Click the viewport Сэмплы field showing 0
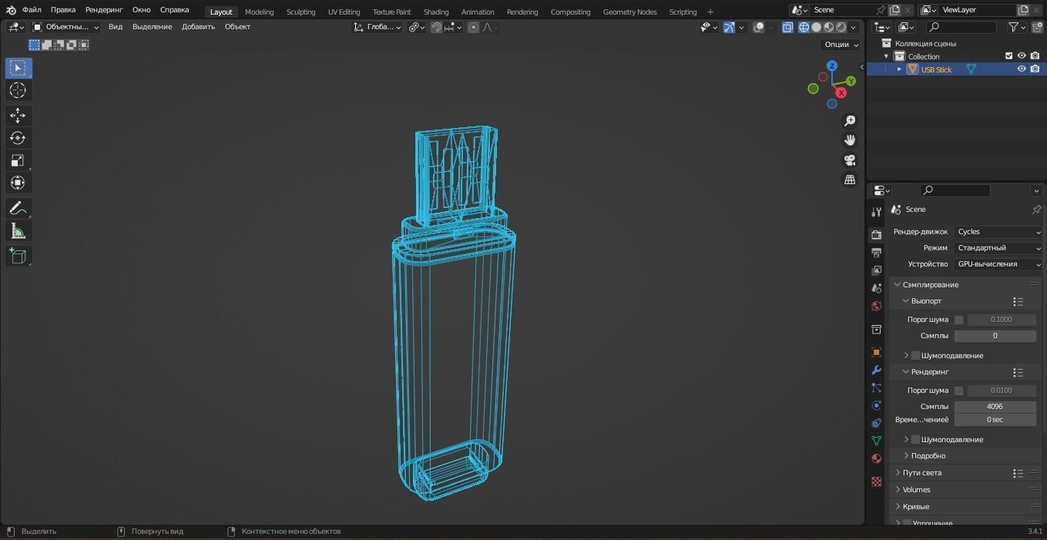The width and height of the screenshot is (1047, 540). click(995, 336)
